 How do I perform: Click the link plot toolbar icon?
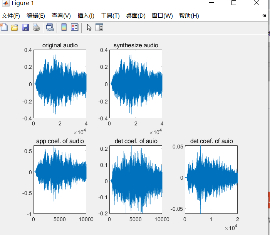50,28
